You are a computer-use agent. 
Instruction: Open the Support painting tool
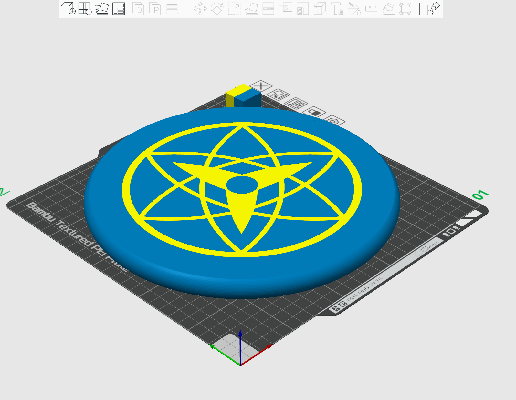pos(302,9)
